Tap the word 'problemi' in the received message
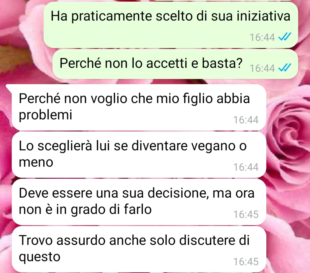Viewport: 310px width, 273px height. (x=45, y=115)
